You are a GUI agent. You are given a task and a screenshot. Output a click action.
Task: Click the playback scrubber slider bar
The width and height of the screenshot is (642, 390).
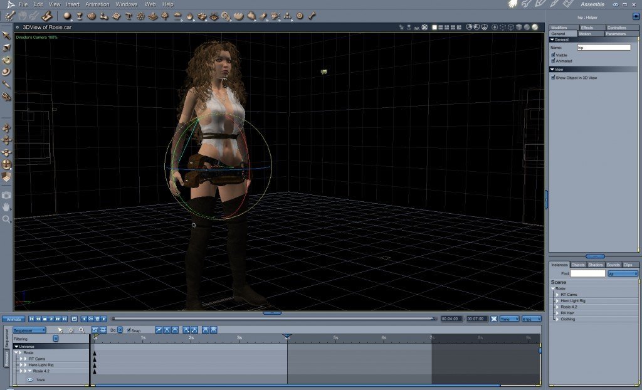(273, 319)
